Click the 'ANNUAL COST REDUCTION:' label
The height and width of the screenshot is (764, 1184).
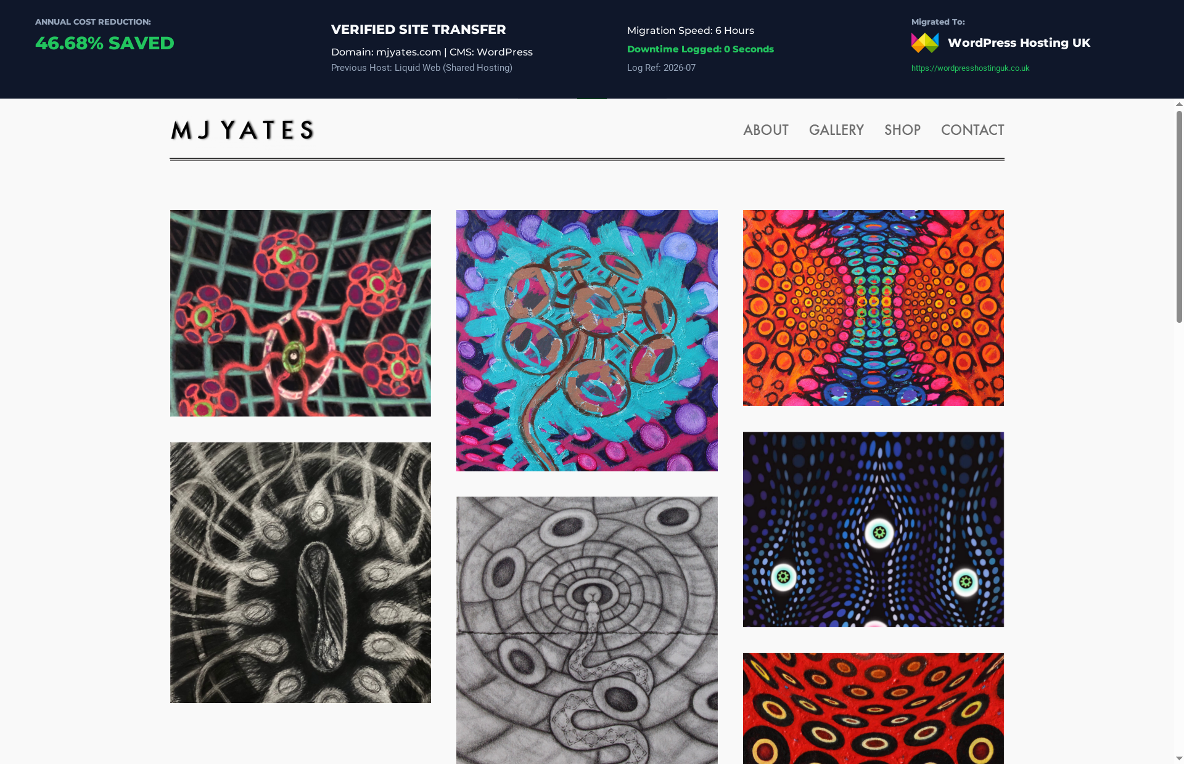pos(93,22)
